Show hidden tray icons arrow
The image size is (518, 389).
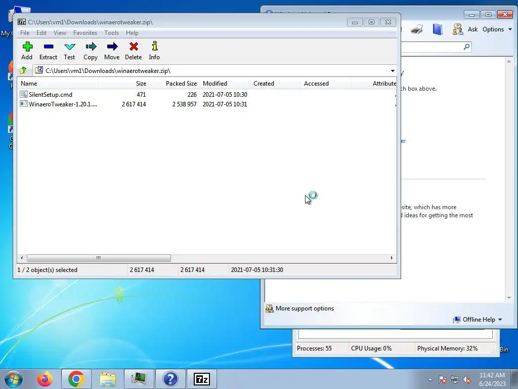pyautogui.click(x=430, y=379)
